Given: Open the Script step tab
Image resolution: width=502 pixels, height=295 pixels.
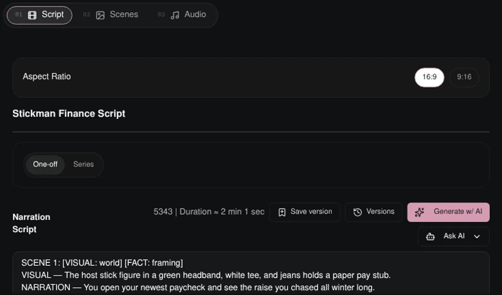Looking at the screenshot, I should [40, 15].
